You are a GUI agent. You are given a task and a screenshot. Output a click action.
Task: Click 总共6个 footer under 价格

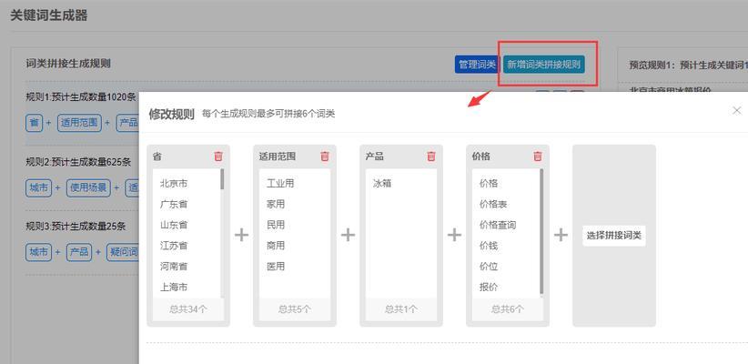coord(508,309)
